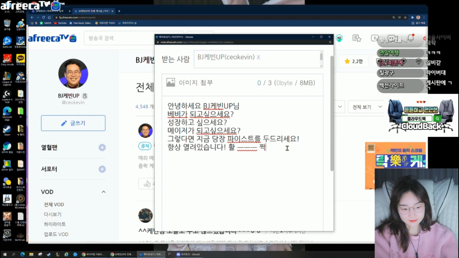Click the message popup vertical scrollbar

(x=332, y=113)
